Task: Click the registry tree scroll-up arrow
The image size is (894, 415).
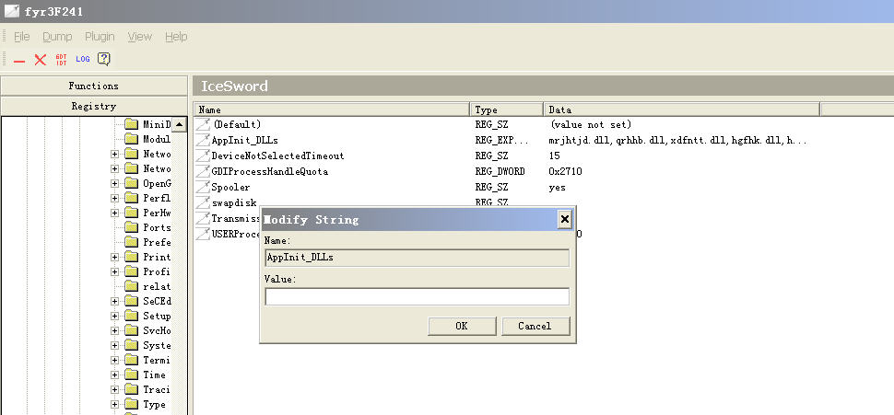Action: pos(179,124)
